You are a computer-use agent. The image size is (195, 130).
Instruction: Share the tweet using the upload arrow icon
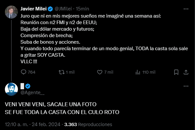tap(186, 72)
